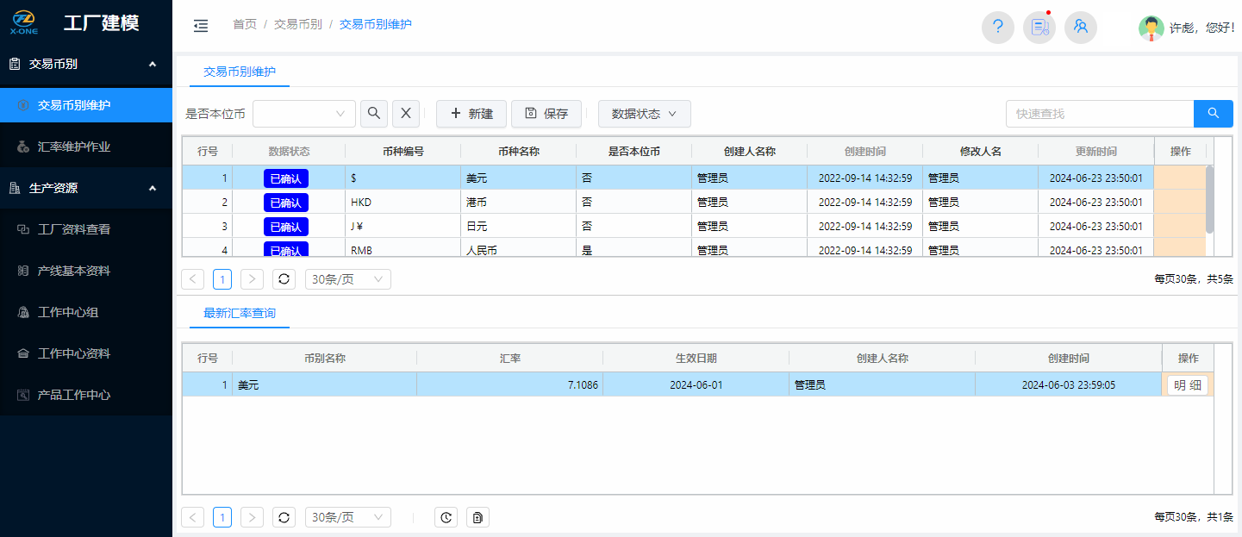This screenshot has width=1242, height=537.
Task: Collapse the sidebar with the hamburger icon
Action: pyautogui.click(x=201, y=26)
